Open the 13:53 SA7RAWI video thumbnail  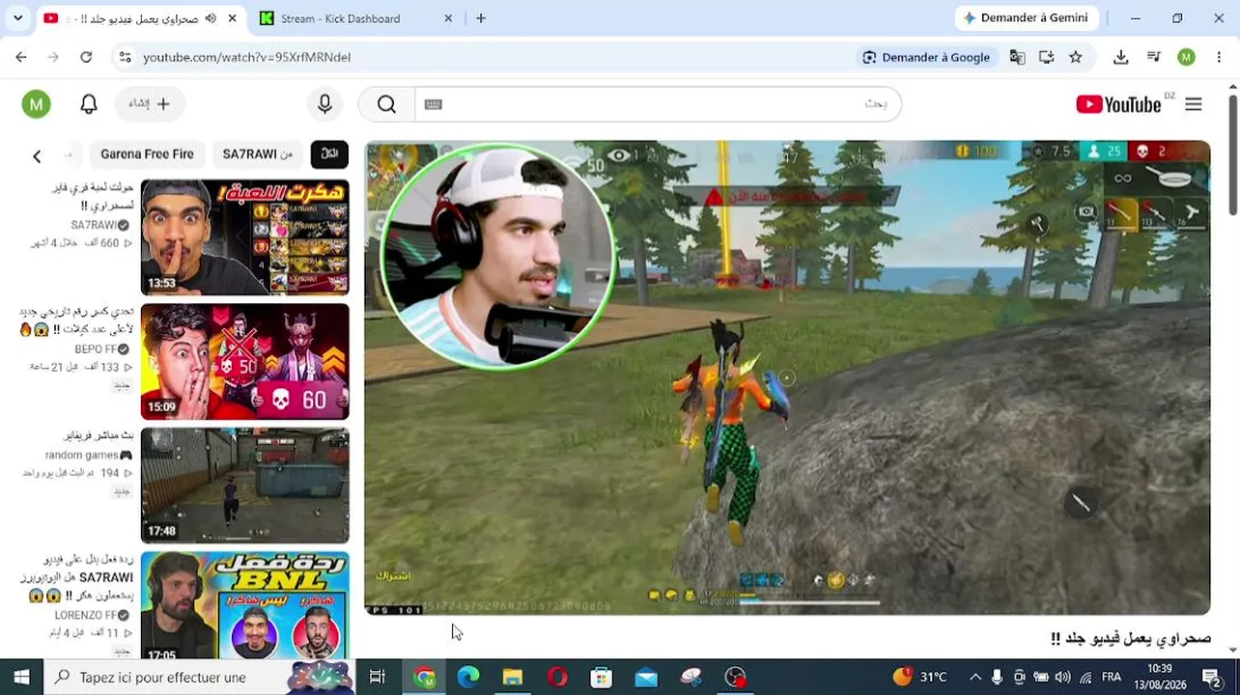point(245,237)
